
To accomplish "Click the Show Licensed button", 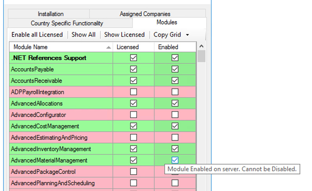I will 124,35.
